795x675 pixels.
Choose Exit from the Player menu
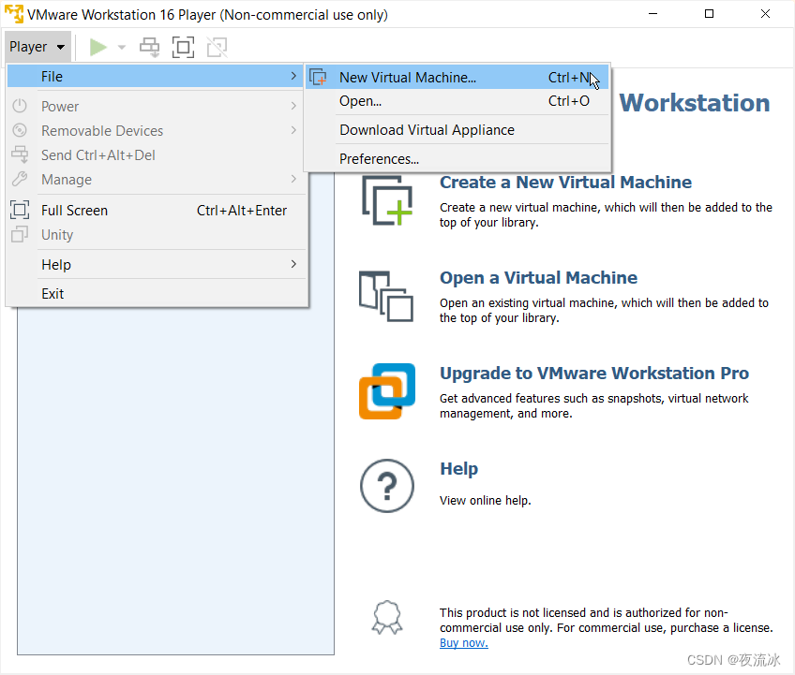tap(157, 294)
